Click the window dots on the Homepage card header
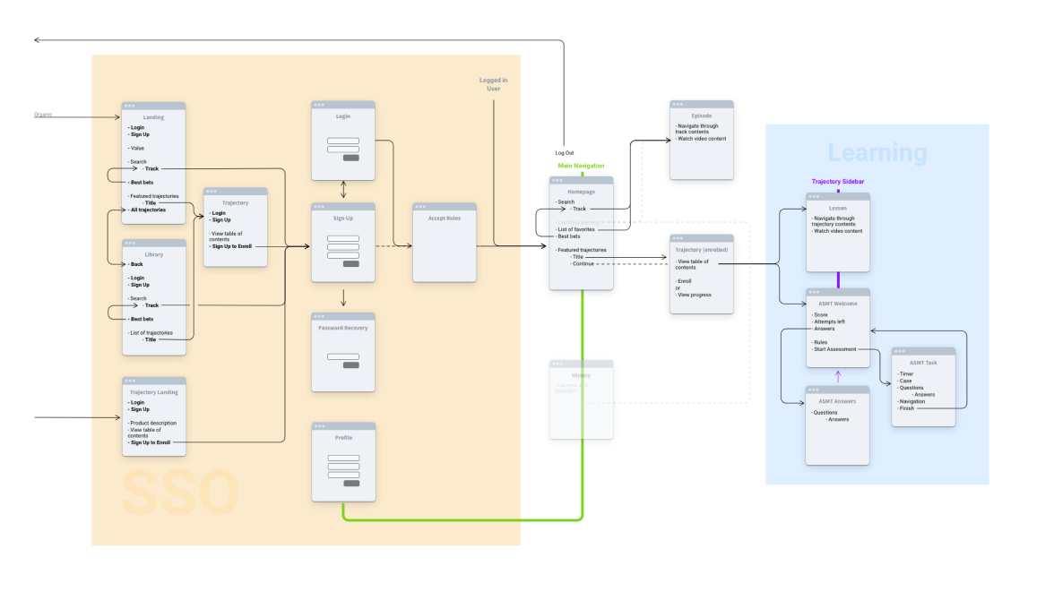The width and height of the screenshot is (1054, 600). (x=557, y=180)
